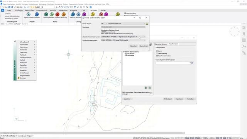Toggle the Bautechnik checkbox in tree
The width and height of the screenshot is (247, 139).
(126, 54)
